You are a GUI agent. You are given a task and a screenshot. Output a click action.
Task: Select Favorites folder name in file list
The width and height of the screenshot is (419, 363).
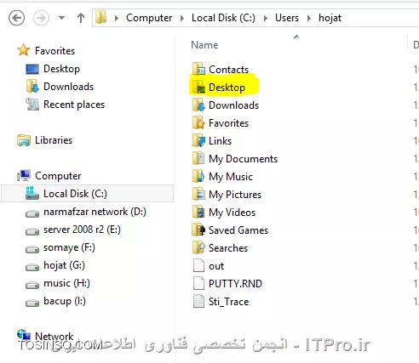tap(228, 123)
